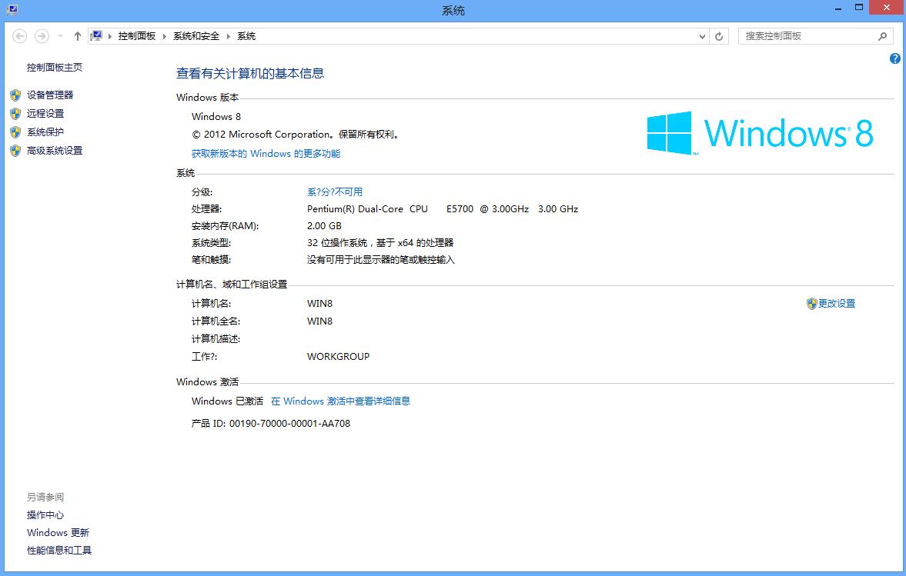Select the 系统 breadcrumb segment
This screenshot has height=576, width=906.
[x=246, y=36]
